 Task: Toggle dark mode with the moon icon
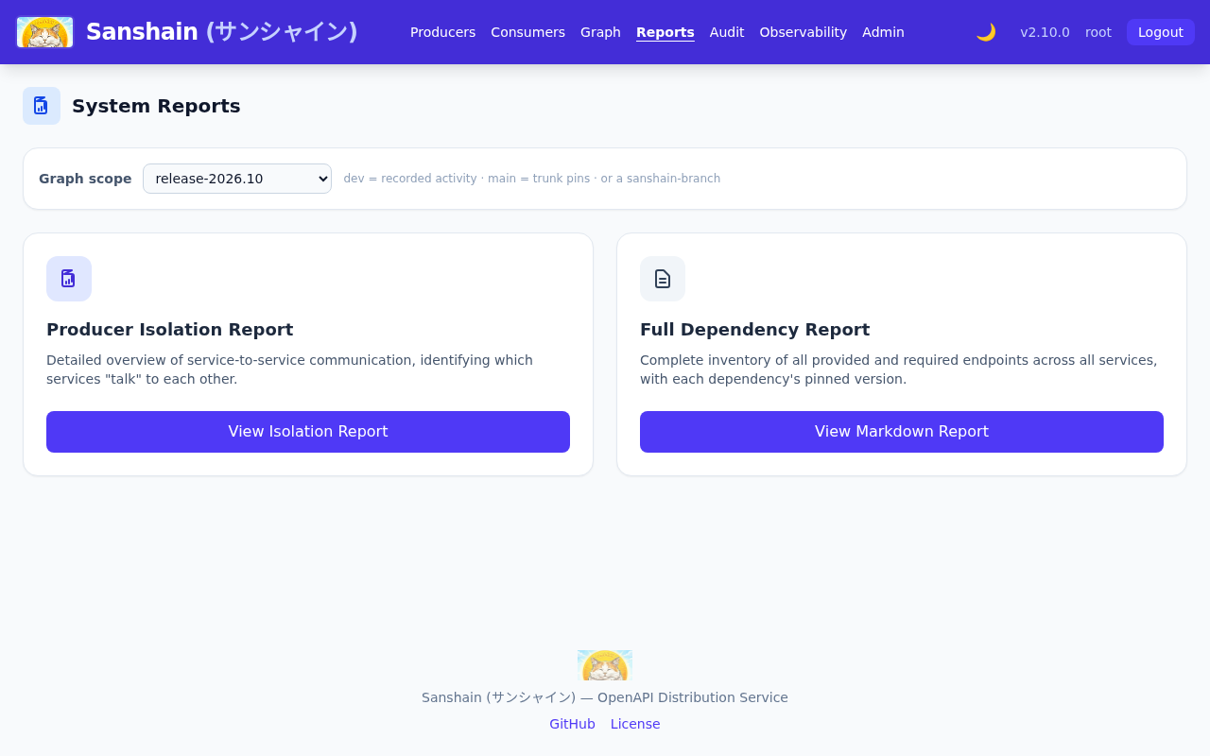click(x=986, y=32)
